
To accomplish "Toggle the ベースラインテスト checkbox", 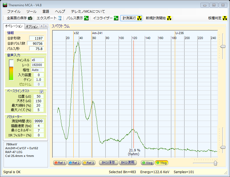I will click(x=42, y=92).
